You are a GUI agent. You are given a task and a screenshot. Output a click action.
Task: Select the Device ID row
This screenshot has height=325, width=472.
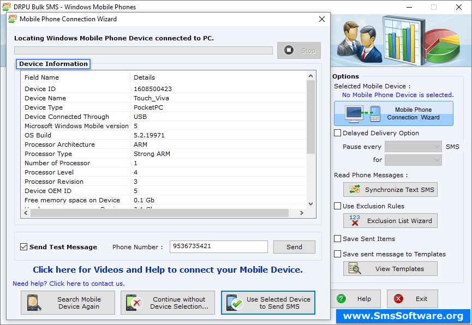click(x=164, y=89)
